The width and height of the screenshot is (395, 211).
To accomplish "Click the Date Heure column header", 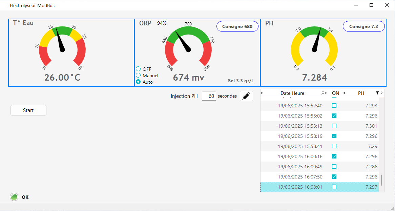I will pyautogui.click(x=292, y=93).
